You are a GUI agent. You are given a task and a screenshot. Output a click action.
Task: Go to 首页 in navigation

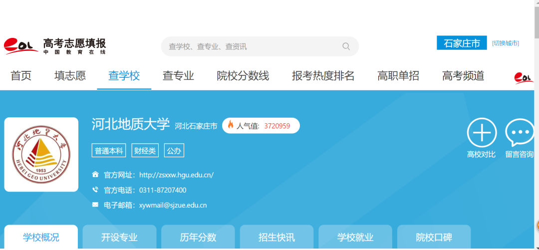(x=21, y=76)
